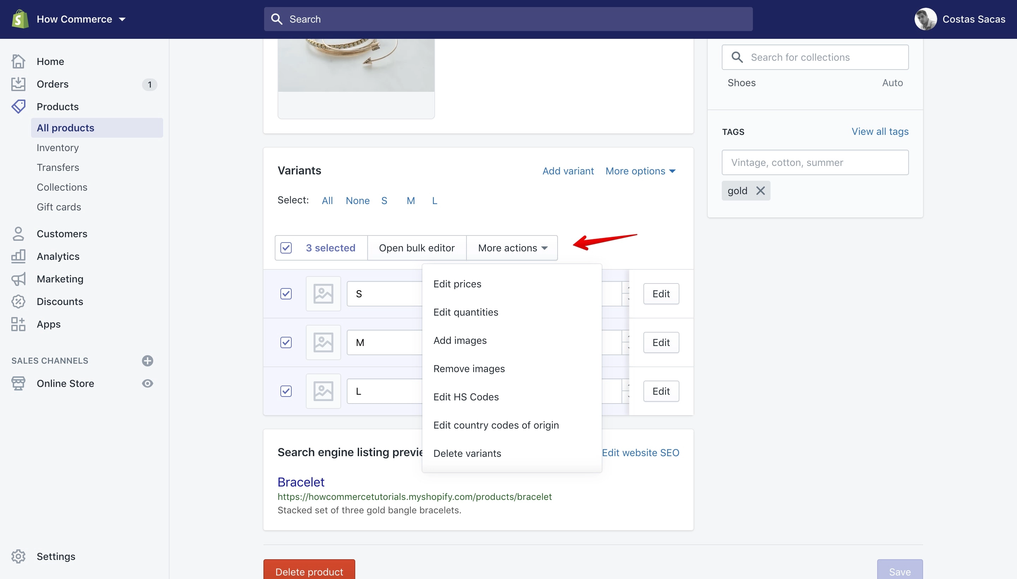Image resolution: width=1017 pixels, height=579 pixels.
Task: Select S variants link
Action: click(384, 201)
